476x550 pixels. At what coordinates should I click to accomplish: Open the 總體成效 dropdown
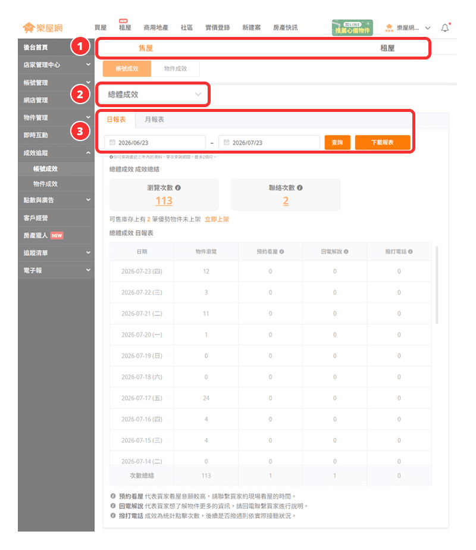click(x=153, y=95)
